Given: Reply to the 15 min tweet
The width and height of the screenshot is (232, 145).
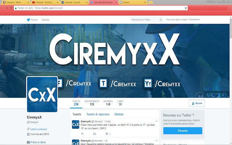Looking at the screenshot, I should click(x=82, y=134).
